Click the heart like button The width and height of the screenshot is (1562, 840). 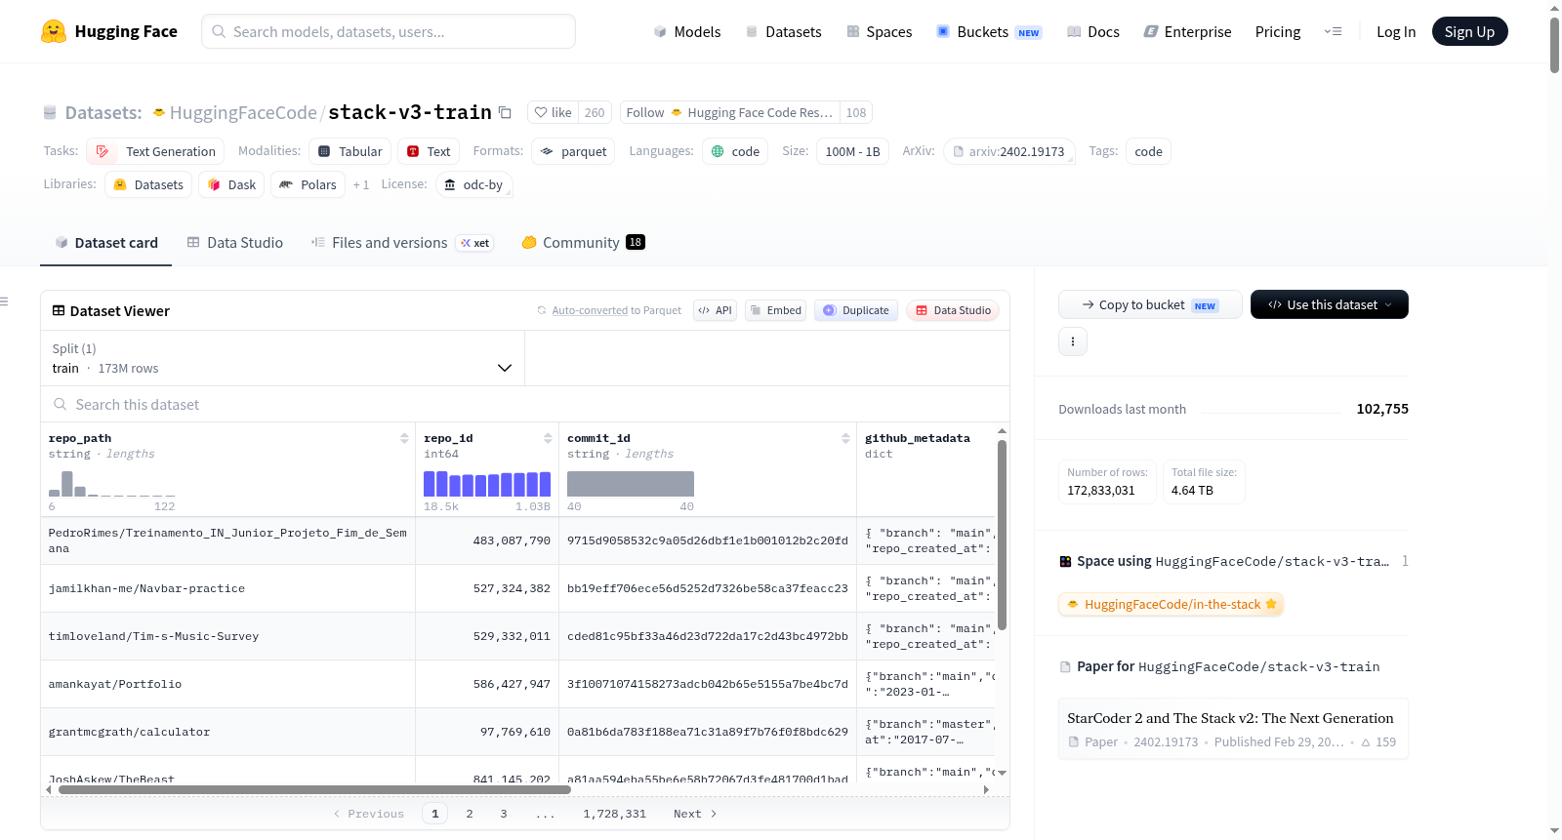553,112
